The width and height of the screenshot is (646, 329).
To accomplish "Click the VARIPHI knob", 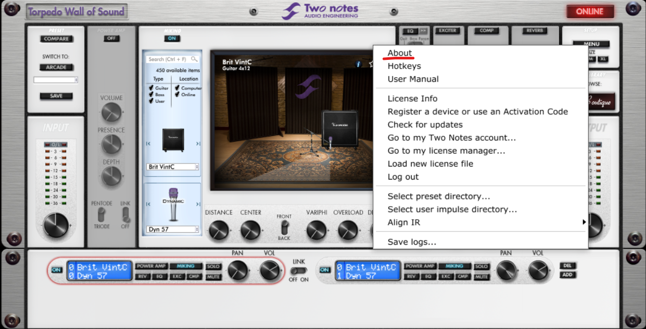I will [x=316, y=230].
